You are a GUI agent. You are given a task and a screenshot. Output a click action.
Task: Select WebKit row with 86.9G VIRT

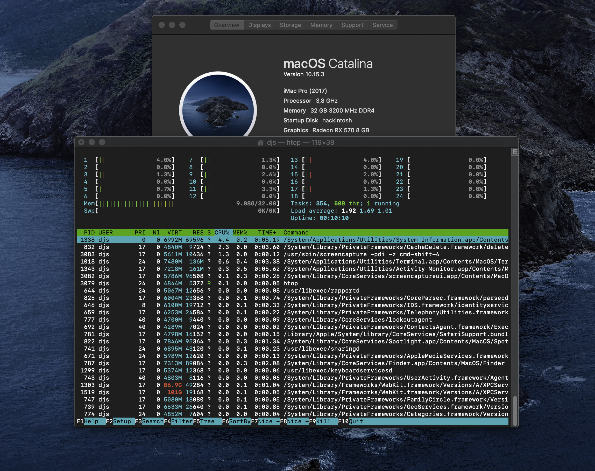[293, 385]
